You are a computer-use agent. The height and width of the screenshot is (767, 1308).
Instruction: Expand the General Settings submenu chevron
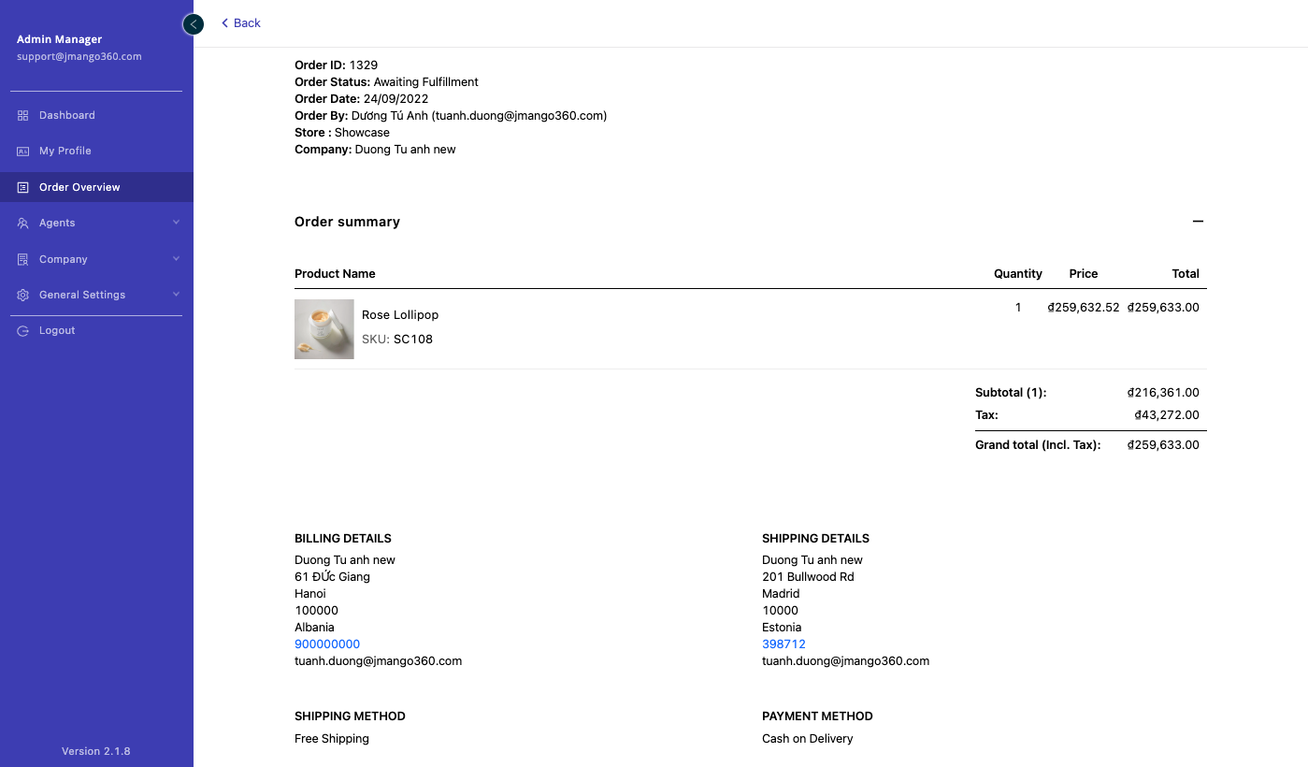176,295
